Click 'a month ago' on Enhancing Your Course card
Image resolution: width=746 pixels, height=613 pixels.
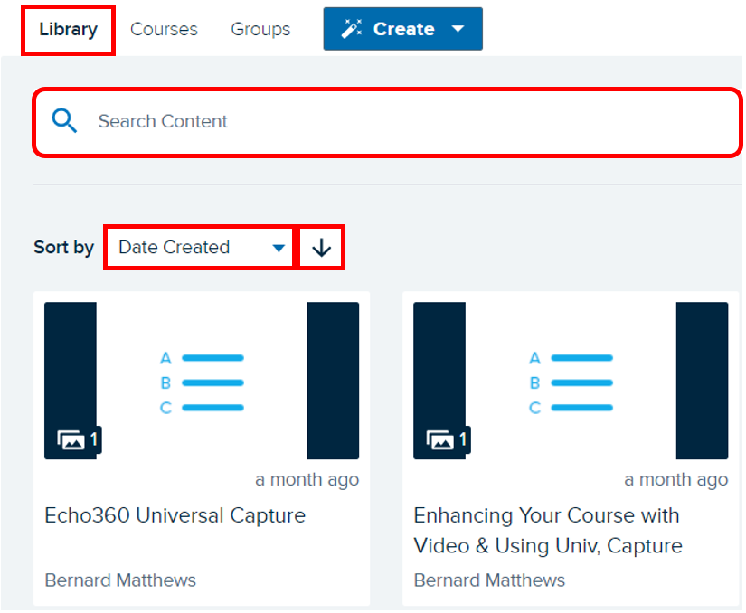676,480
